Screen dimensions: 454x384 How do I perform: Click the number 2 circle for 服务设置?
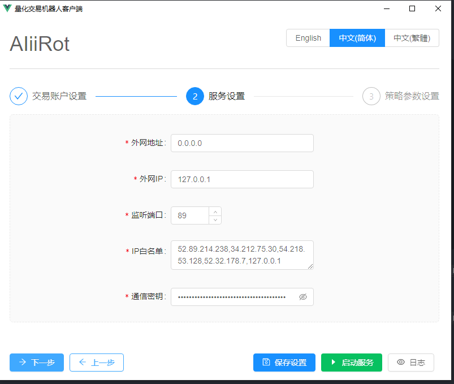pos(195,96)
